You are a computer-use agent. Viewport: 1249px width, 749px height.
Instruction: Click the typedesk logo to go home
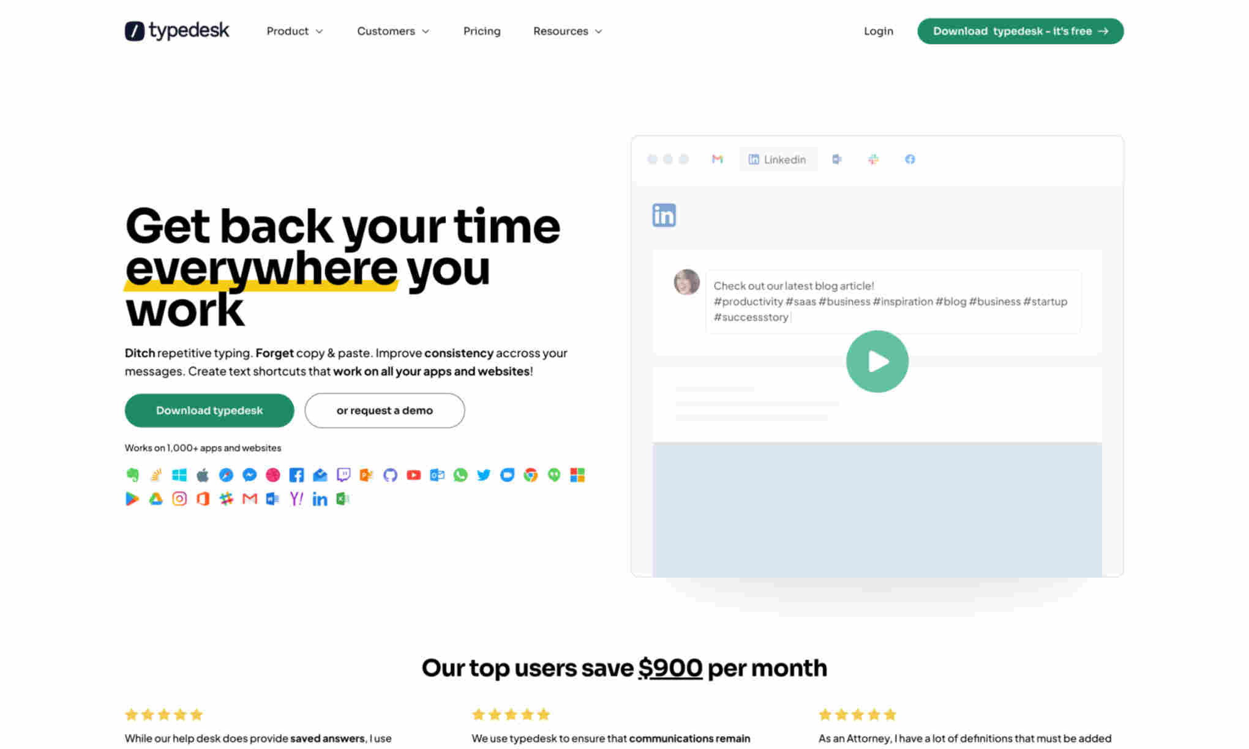[x=177, y=31]
